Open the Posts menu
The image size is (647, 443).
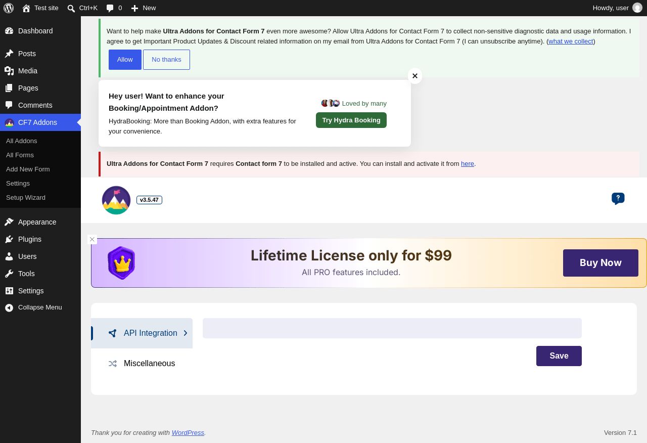click(40, 54)
